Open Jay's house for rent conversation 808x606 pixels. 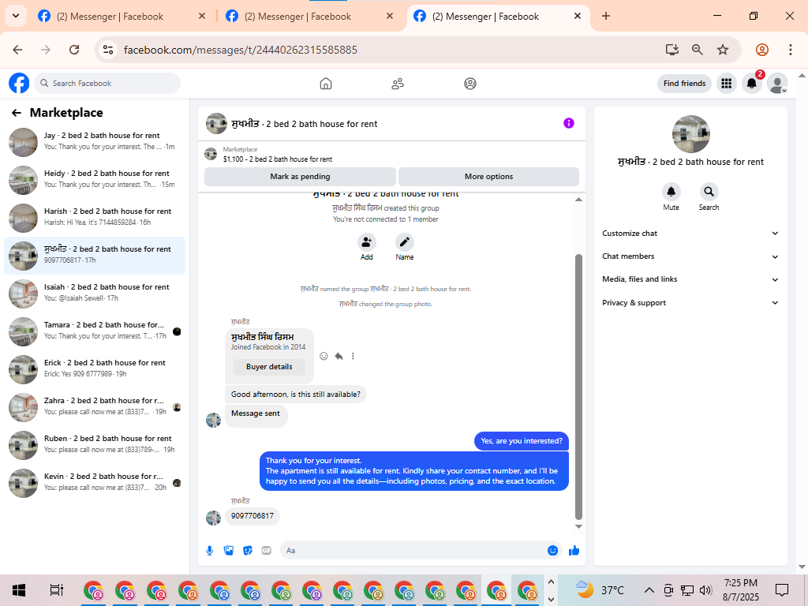pyautogui.click(x=95, y=142)
